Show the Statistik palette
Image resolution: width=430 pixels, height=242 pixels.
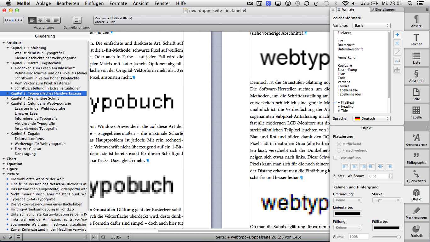[416, 231]
